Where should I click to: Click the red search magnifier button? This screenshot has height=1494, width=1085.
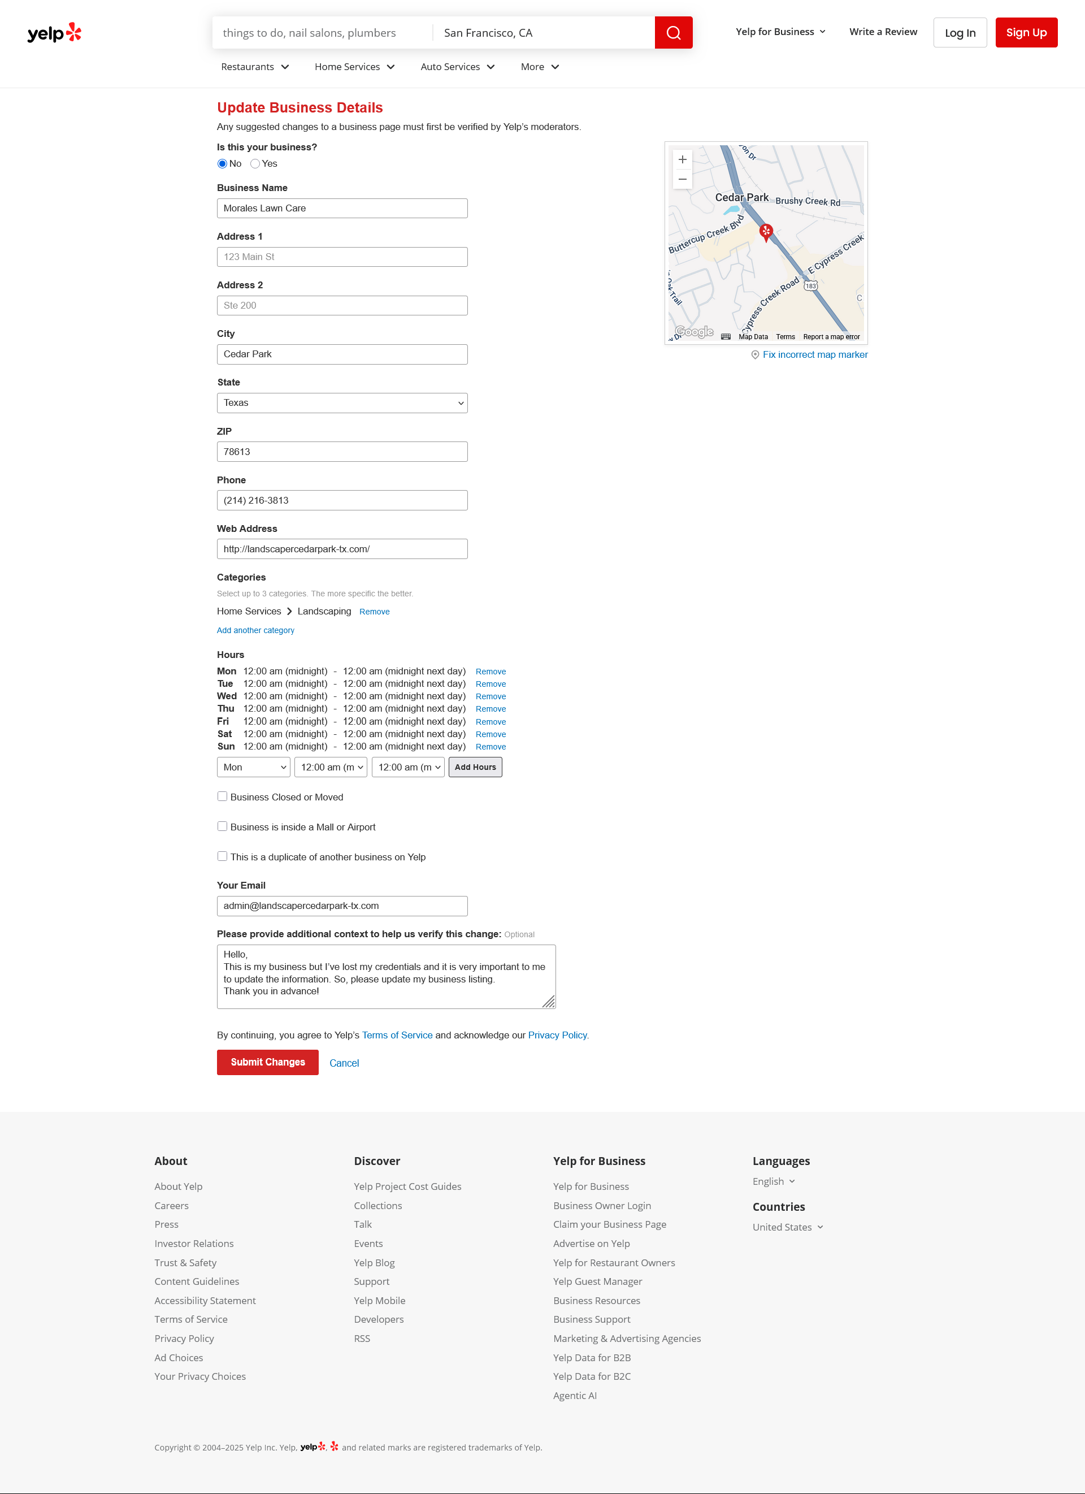[x=673, y=32]
